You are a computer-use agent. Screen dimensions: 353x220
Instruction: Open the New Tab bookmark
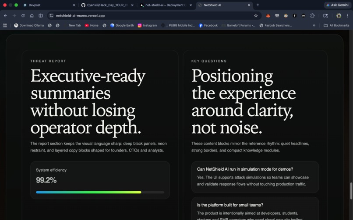point(74,25)
